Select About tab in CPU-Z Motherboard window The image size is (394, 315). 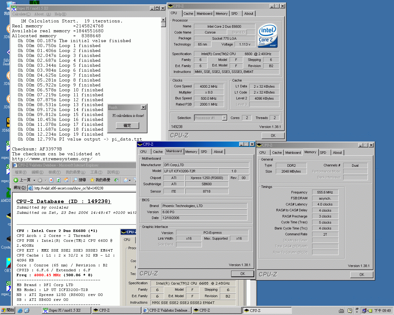tap(218, 152)
